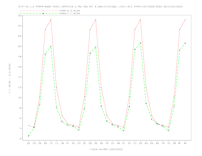
Task: Click the chart title starting with STAT=VL1L2
Action: (x=100, y=7)
